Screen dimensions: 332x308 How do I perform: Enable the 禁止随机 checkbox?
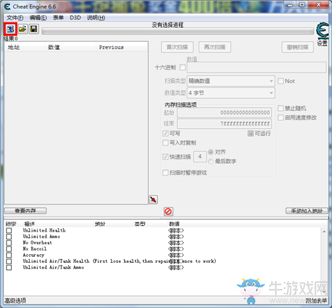tap(280, 108)
